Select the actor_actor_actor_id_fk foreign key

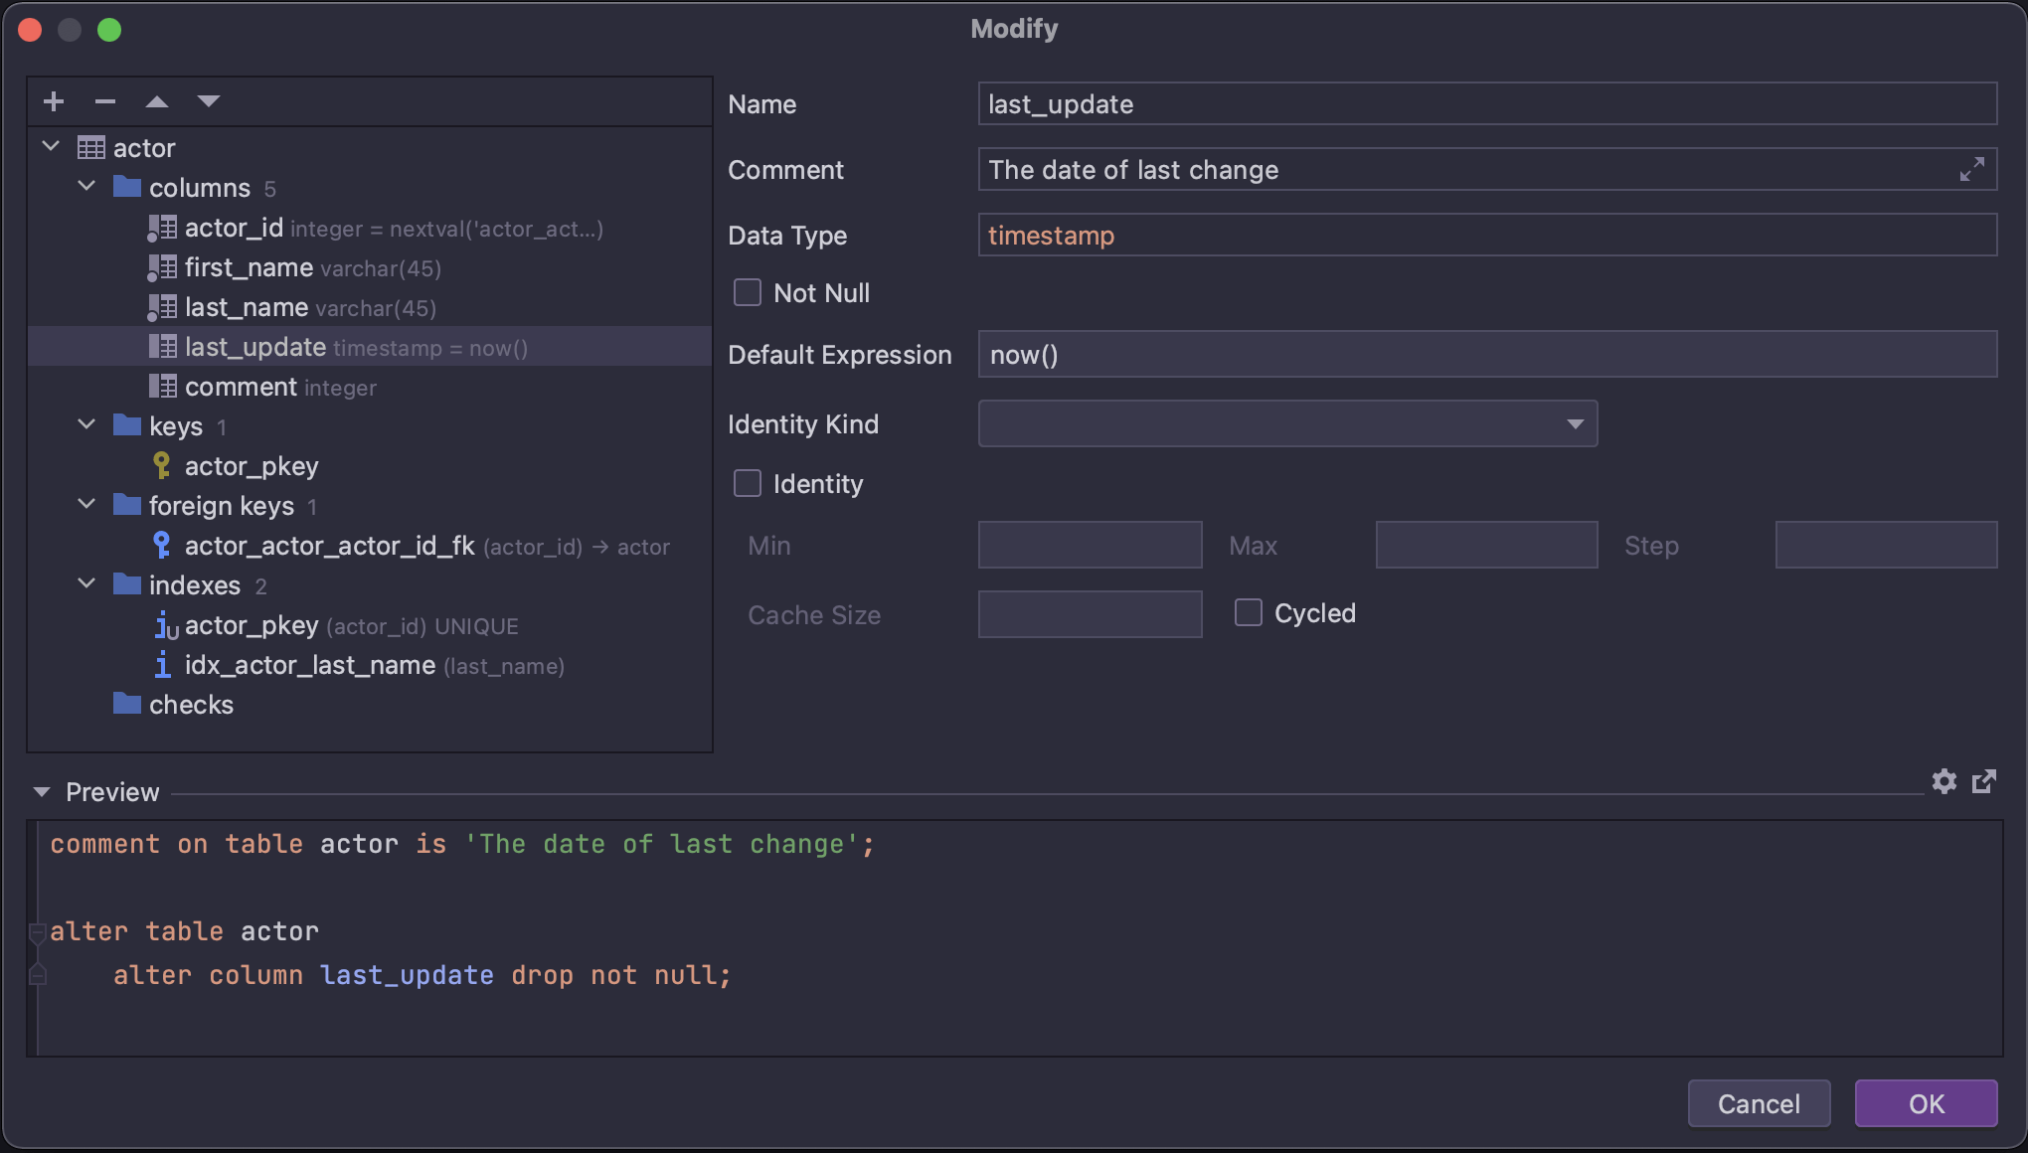329,546
